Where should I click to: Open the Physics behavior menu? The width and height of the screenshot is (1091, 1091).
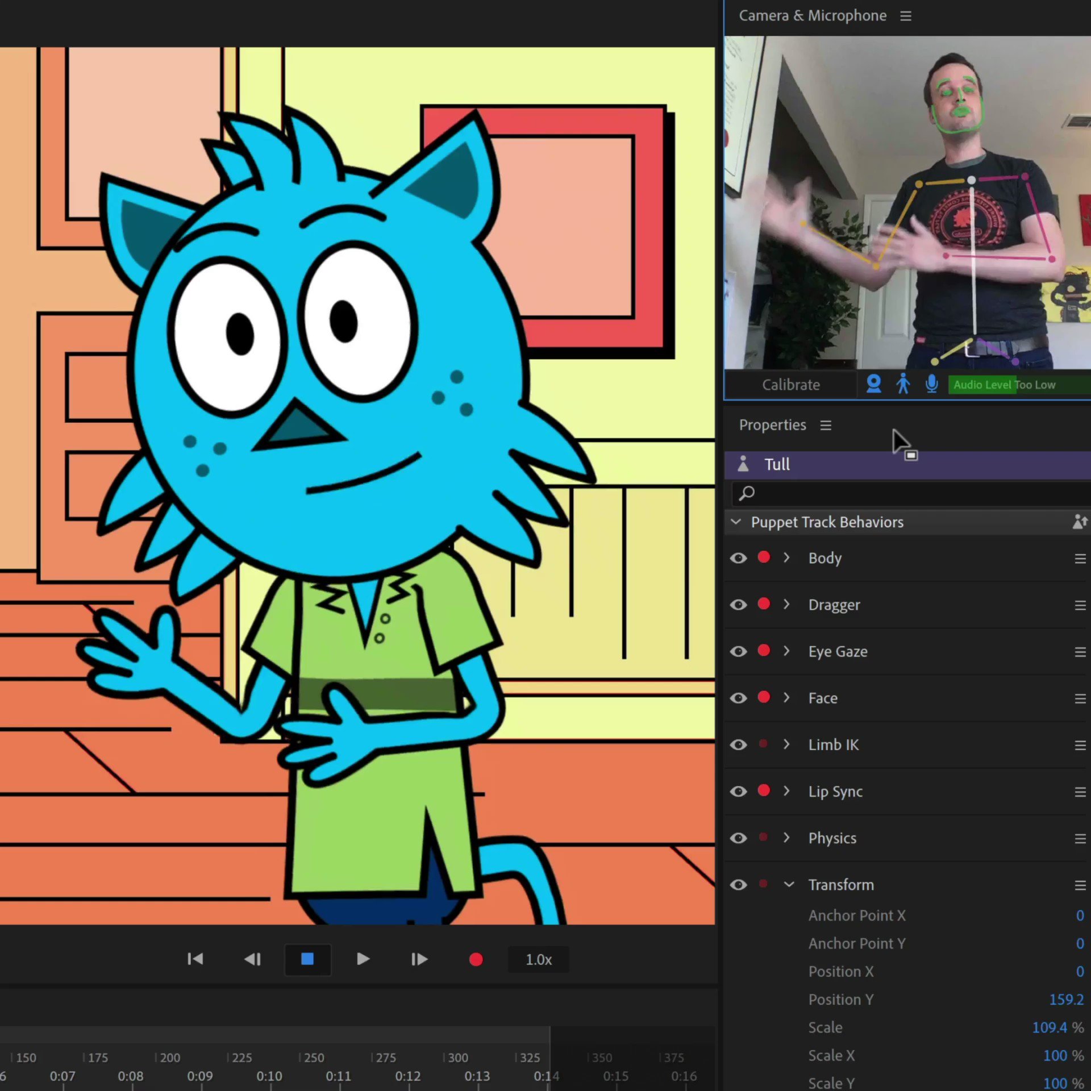(x=1080, y=838)
